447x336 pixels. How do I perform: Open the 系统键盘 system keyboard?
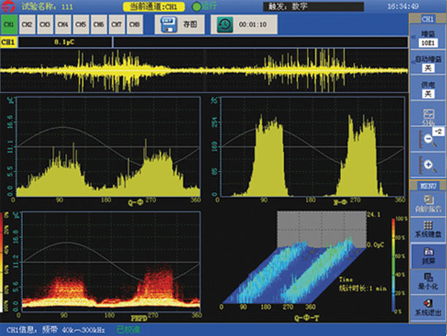(427, 229)
